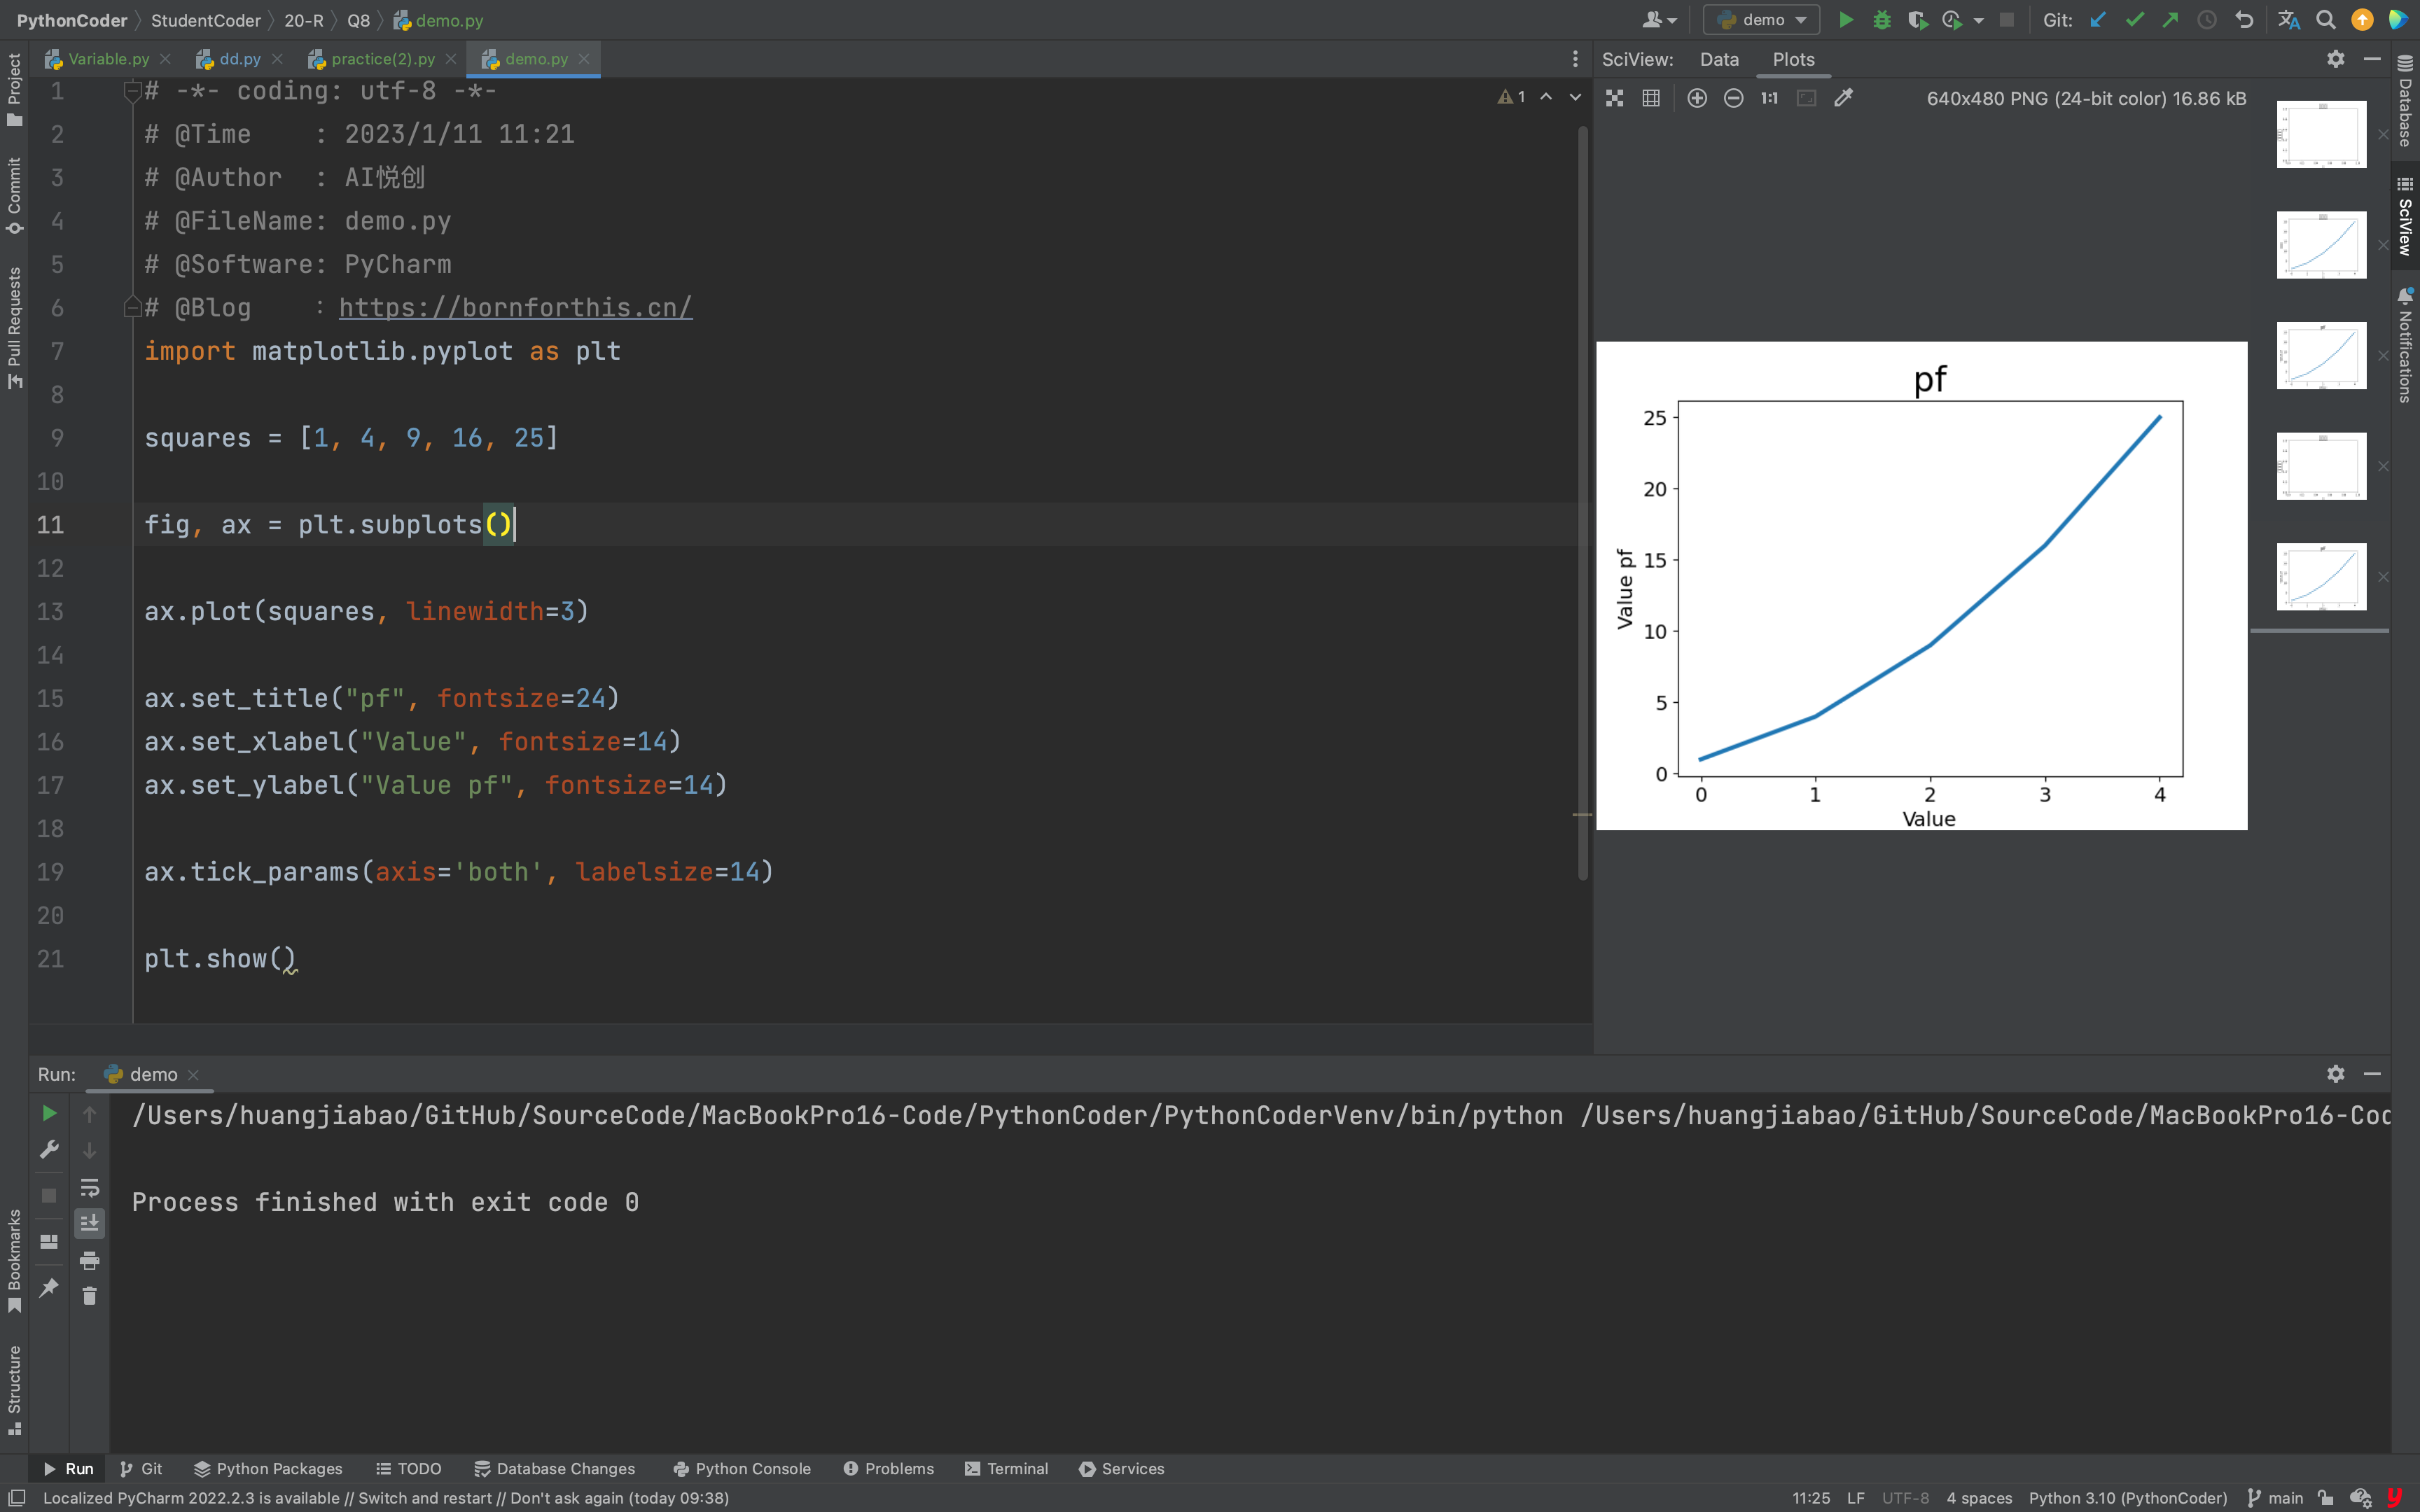Open Search Everywhere magnifier

point(2326,20)
